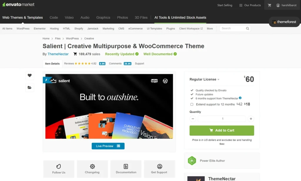The height and width of the screenshot is (181, 301).
Task: Open harshilbarot user account menu
Action: [286, 5]
